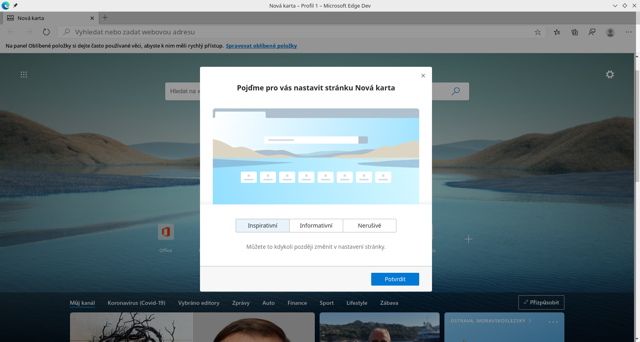Open the Finance feed tab
The height and width of the screenshot is (342, 640).
coord(297,303)
